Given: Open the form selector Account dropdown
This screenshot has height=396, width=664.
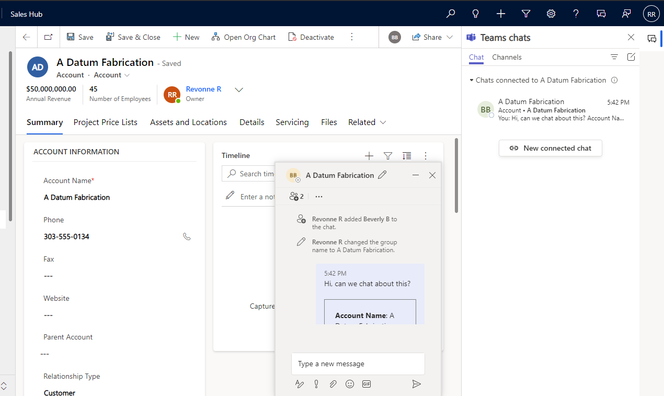Looking at the screenshot, I should (112, 75).
